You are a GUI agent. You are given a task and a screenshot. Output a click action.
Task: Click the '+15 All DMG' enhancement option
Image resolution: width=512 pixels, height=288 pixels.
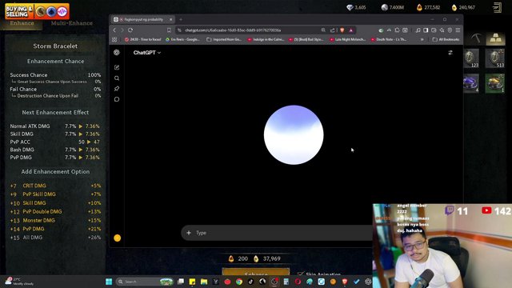(x=55, y=238)
